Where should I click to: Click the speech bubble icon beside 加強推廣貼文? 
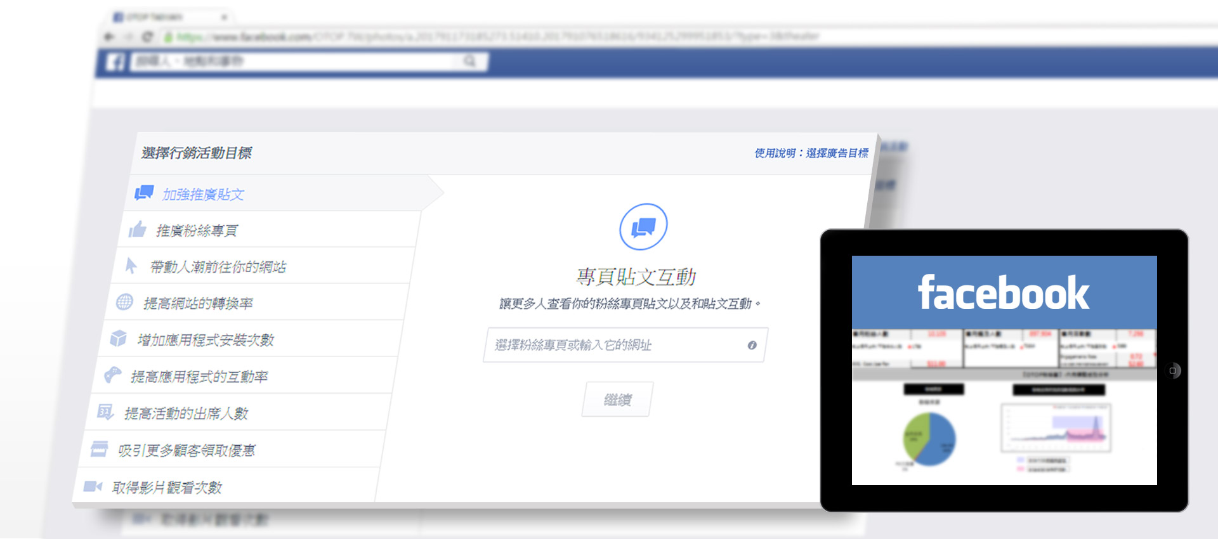click(x=144, y=193)
